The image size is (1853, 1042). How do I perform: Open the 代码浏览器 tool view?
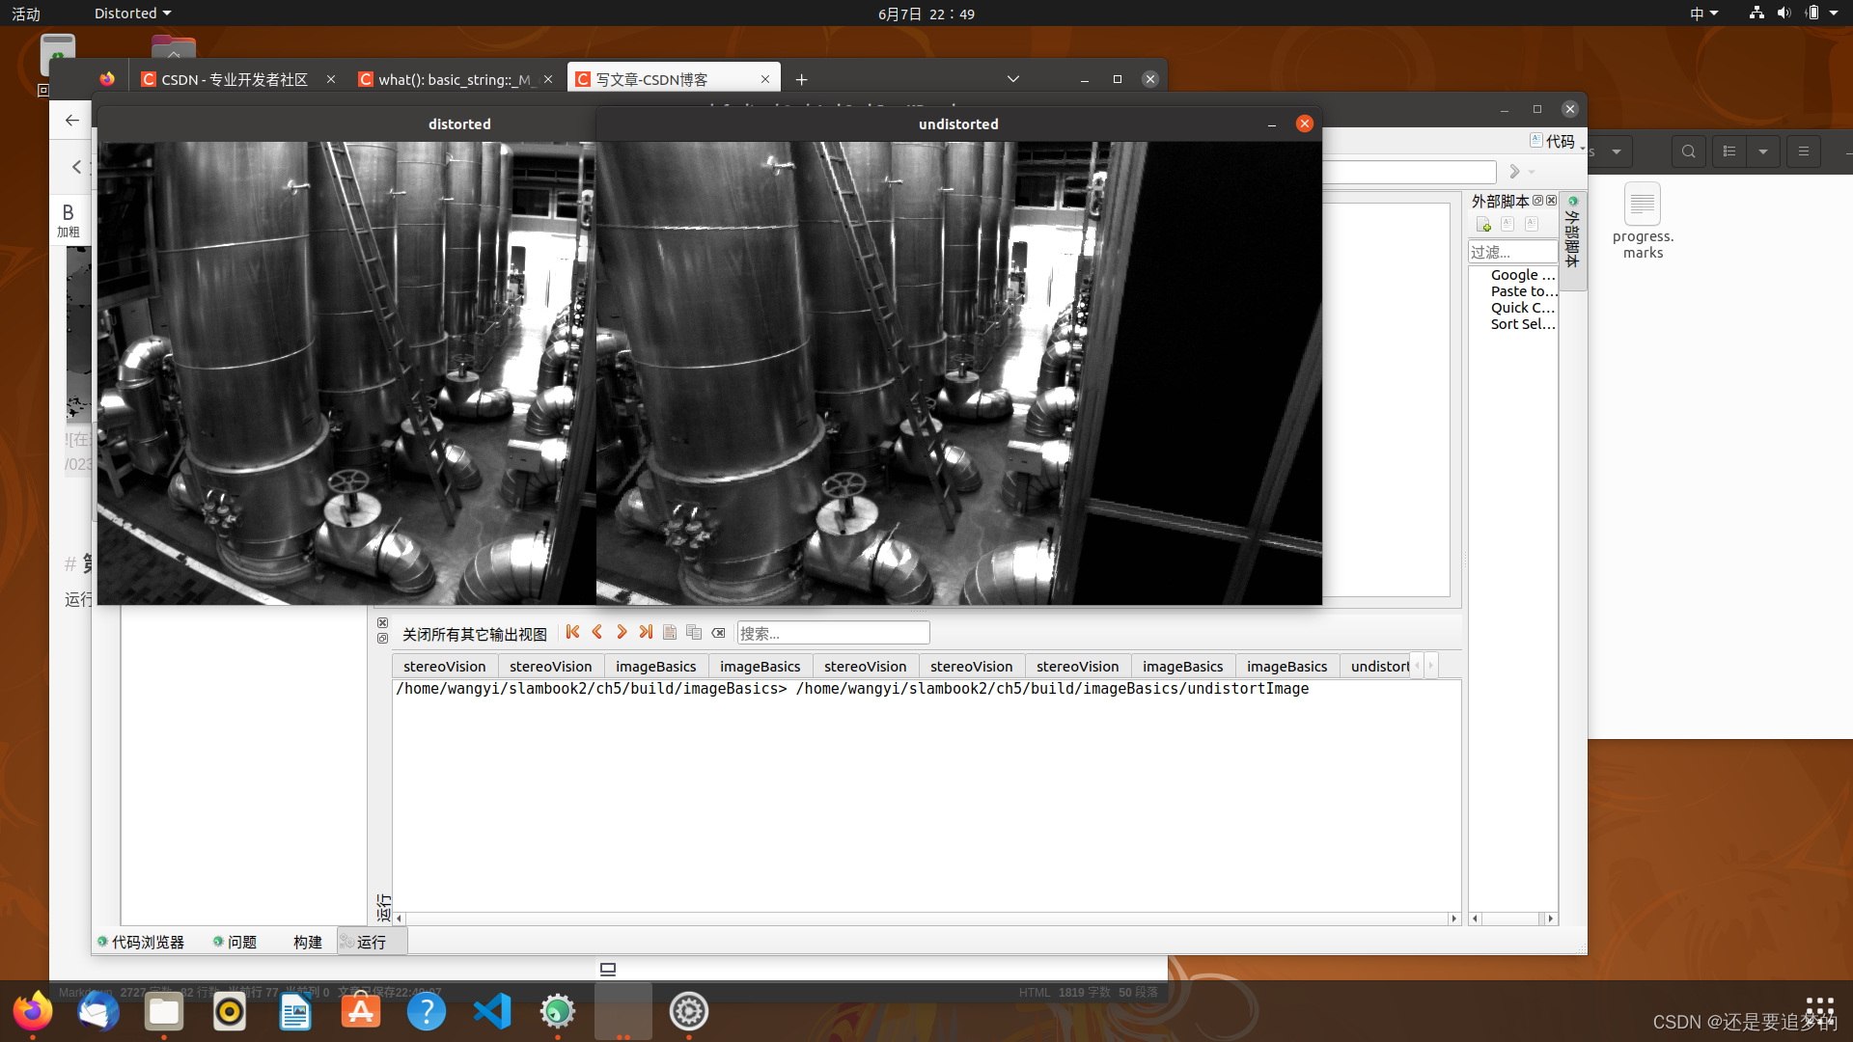141,942
